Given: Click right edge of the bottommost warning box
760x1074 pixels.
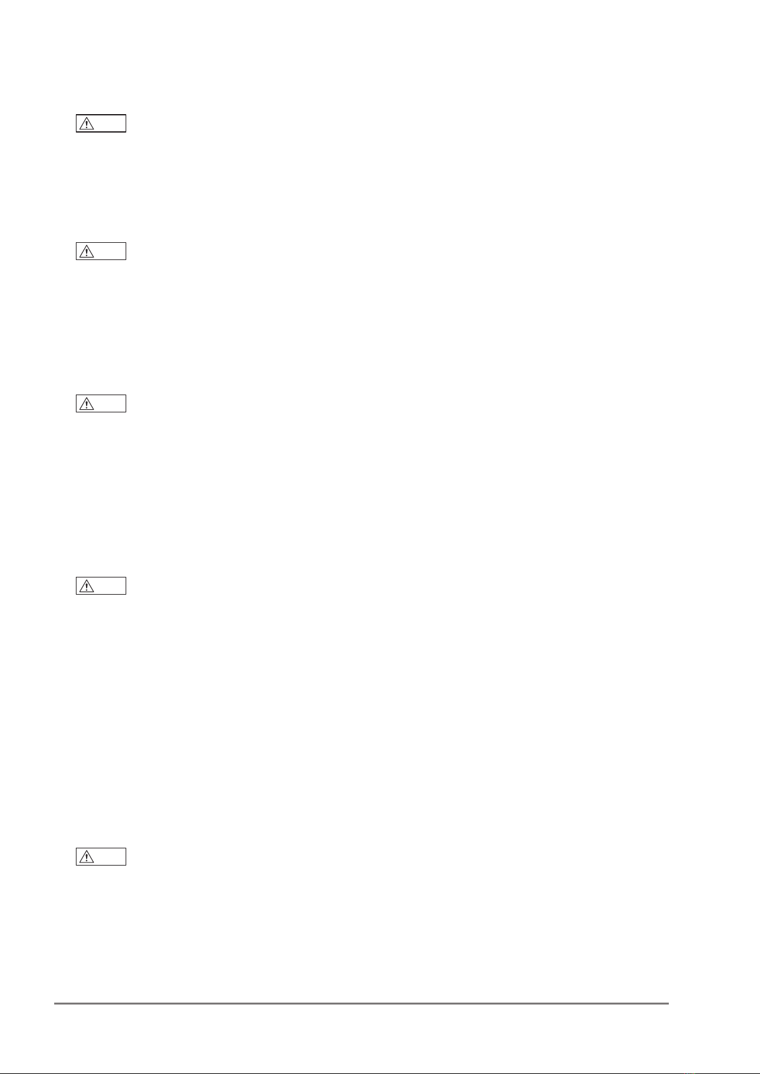Looking at the screenshot, I should pos(126,857).
